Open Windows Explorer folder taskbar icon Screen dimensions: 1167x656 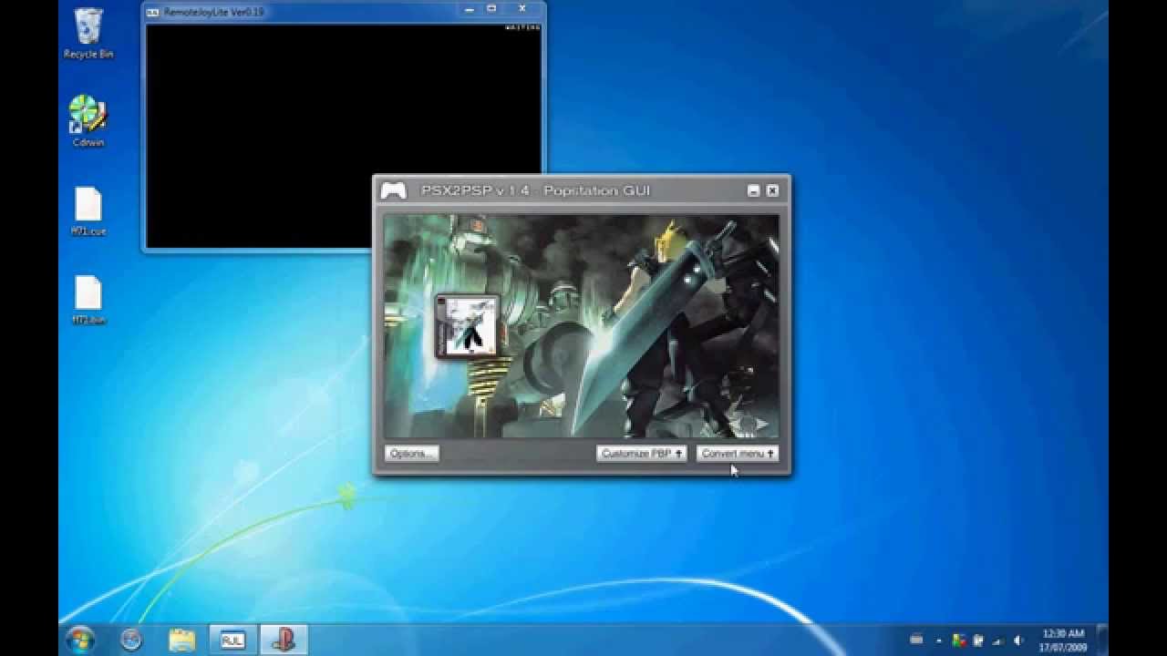point(182,640)
